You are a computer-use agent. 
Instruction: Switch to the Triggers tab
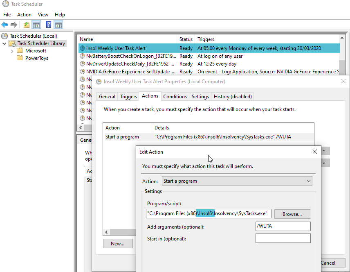(x=128, y=97)
